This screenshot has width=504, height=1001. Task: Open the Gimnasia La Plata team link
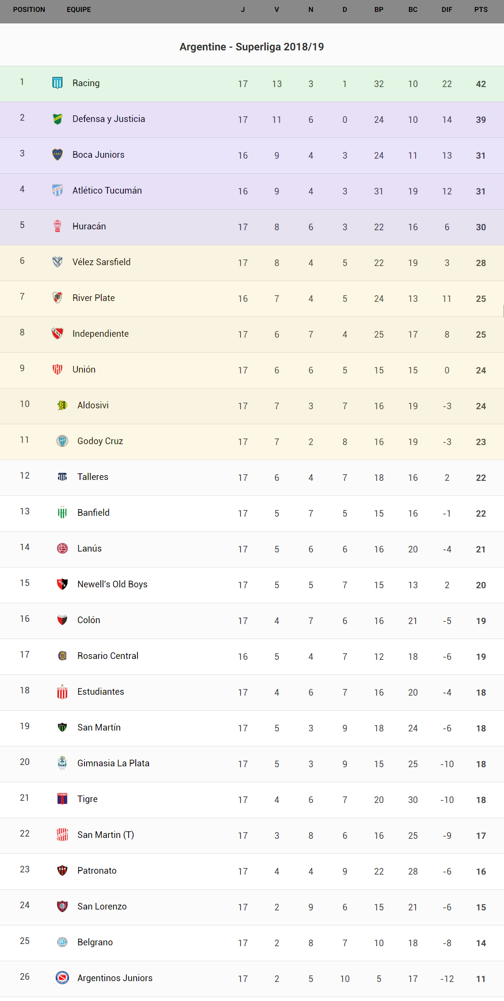click(113, 763)
